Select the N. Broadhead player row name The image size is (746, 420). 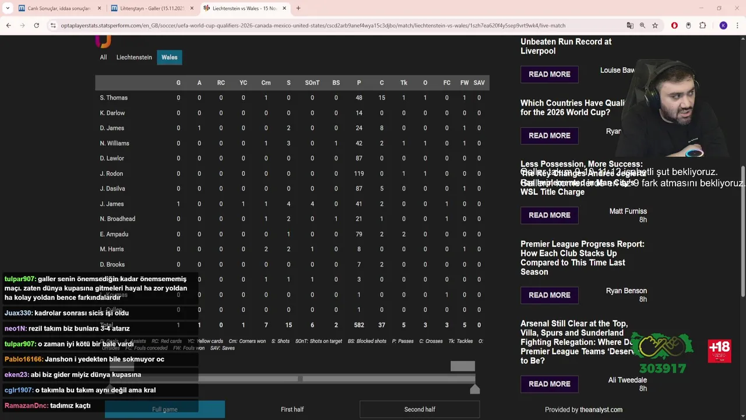click(x=117, y=219)
